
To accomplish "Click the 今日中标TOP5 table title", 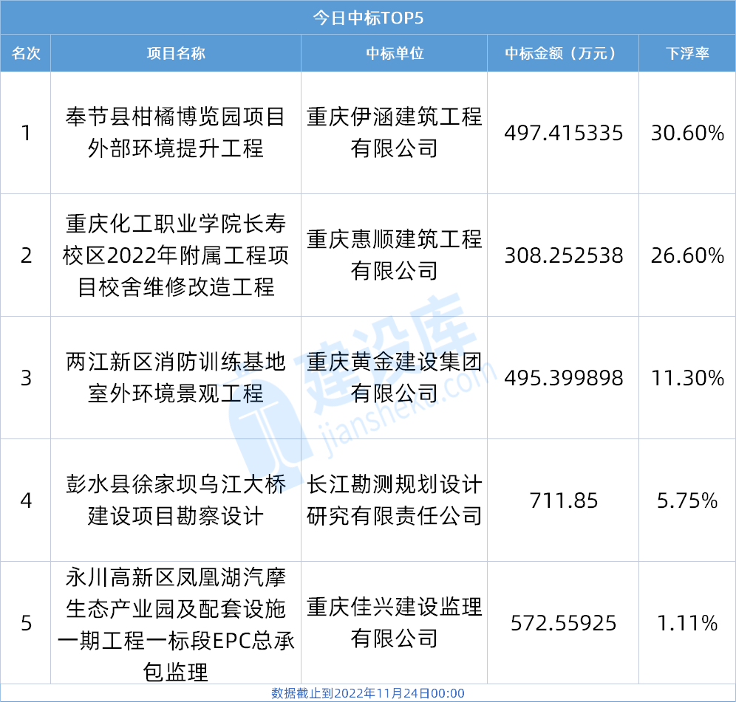I will tap(367, 17).
